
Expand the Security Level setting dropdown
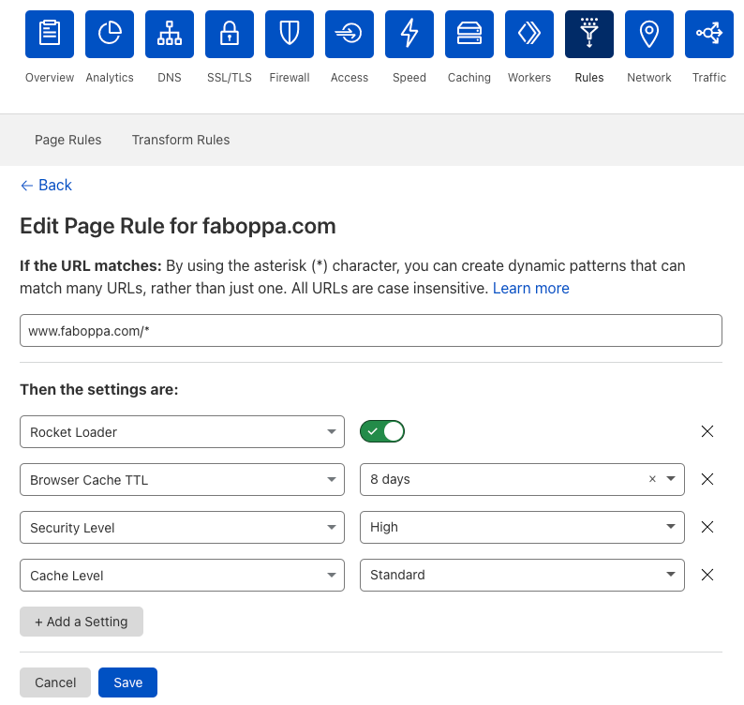pyautogui.click(x=182, y=528)
